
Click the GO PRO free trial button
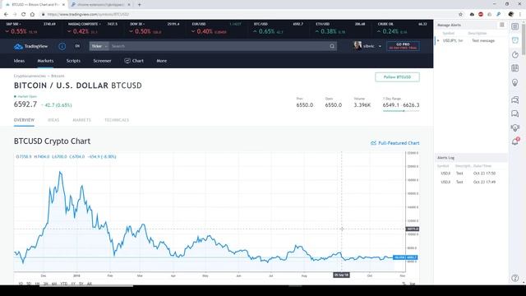click(x=403, y=46)
